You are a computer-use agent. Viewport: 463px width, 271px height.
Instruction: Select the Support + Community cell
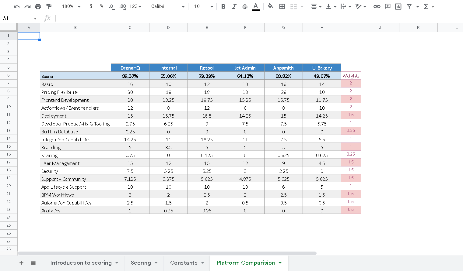coord(75,179)
